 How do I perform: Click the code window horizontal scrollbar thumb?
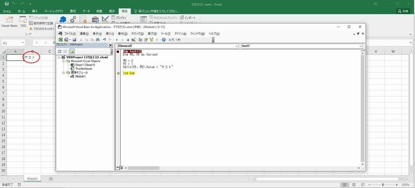tap(143, 168)
